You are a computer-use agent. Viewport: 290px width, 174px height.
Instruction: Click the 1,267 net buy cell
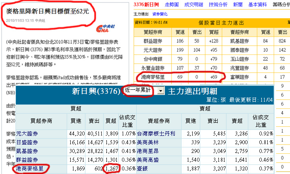(x=112, y=168)
